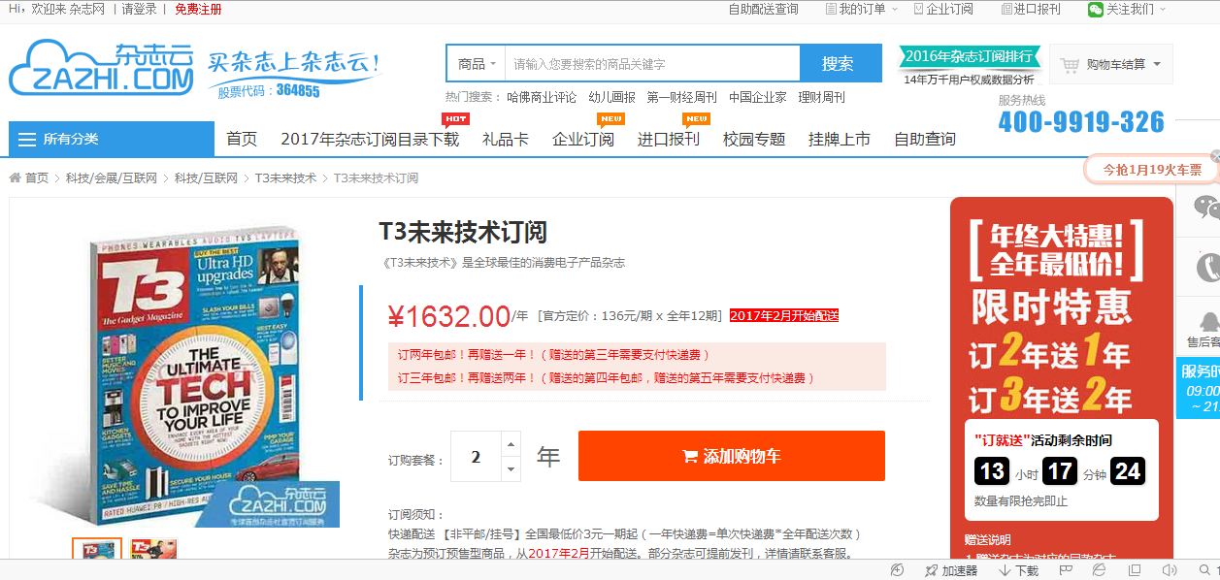Screen dimensions: 1220x580
Task: Click the 服务时间 blue side tab
Action: (x=1199, y=388)
